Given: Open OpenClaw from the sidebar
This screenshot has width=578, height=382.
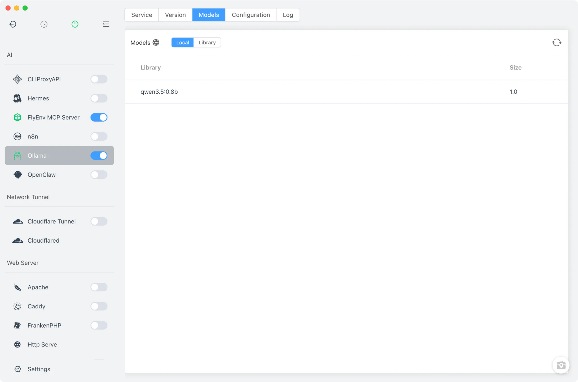Looking at the screenshot, I should tap(41, 175).
